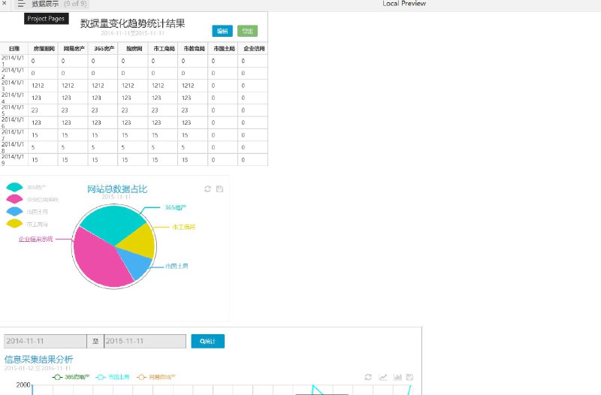Refresh the line chart
The image size is (601, 395).
[x=368, y=377]
